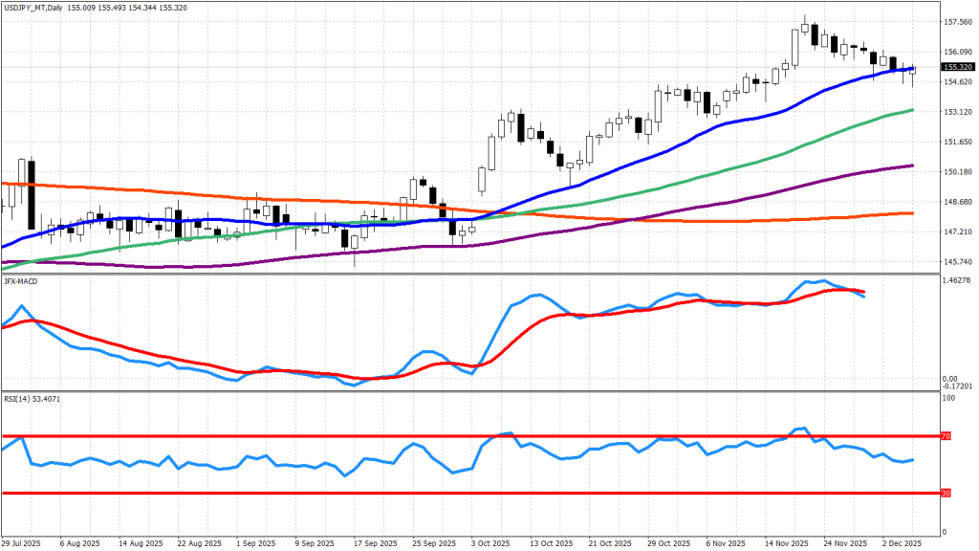Click the 148.680 price axis label
This screenshot has height=551, width=979.
(958, 202)
